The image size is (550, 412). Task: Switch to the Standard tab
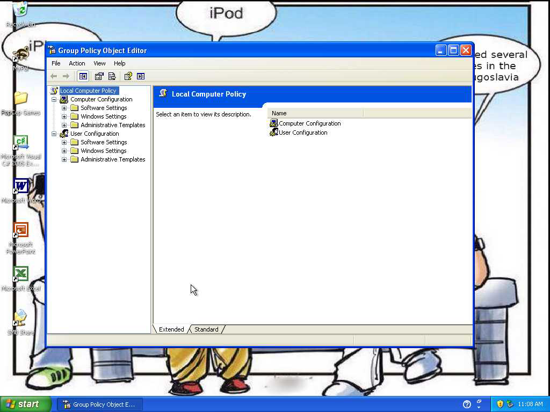206,329
